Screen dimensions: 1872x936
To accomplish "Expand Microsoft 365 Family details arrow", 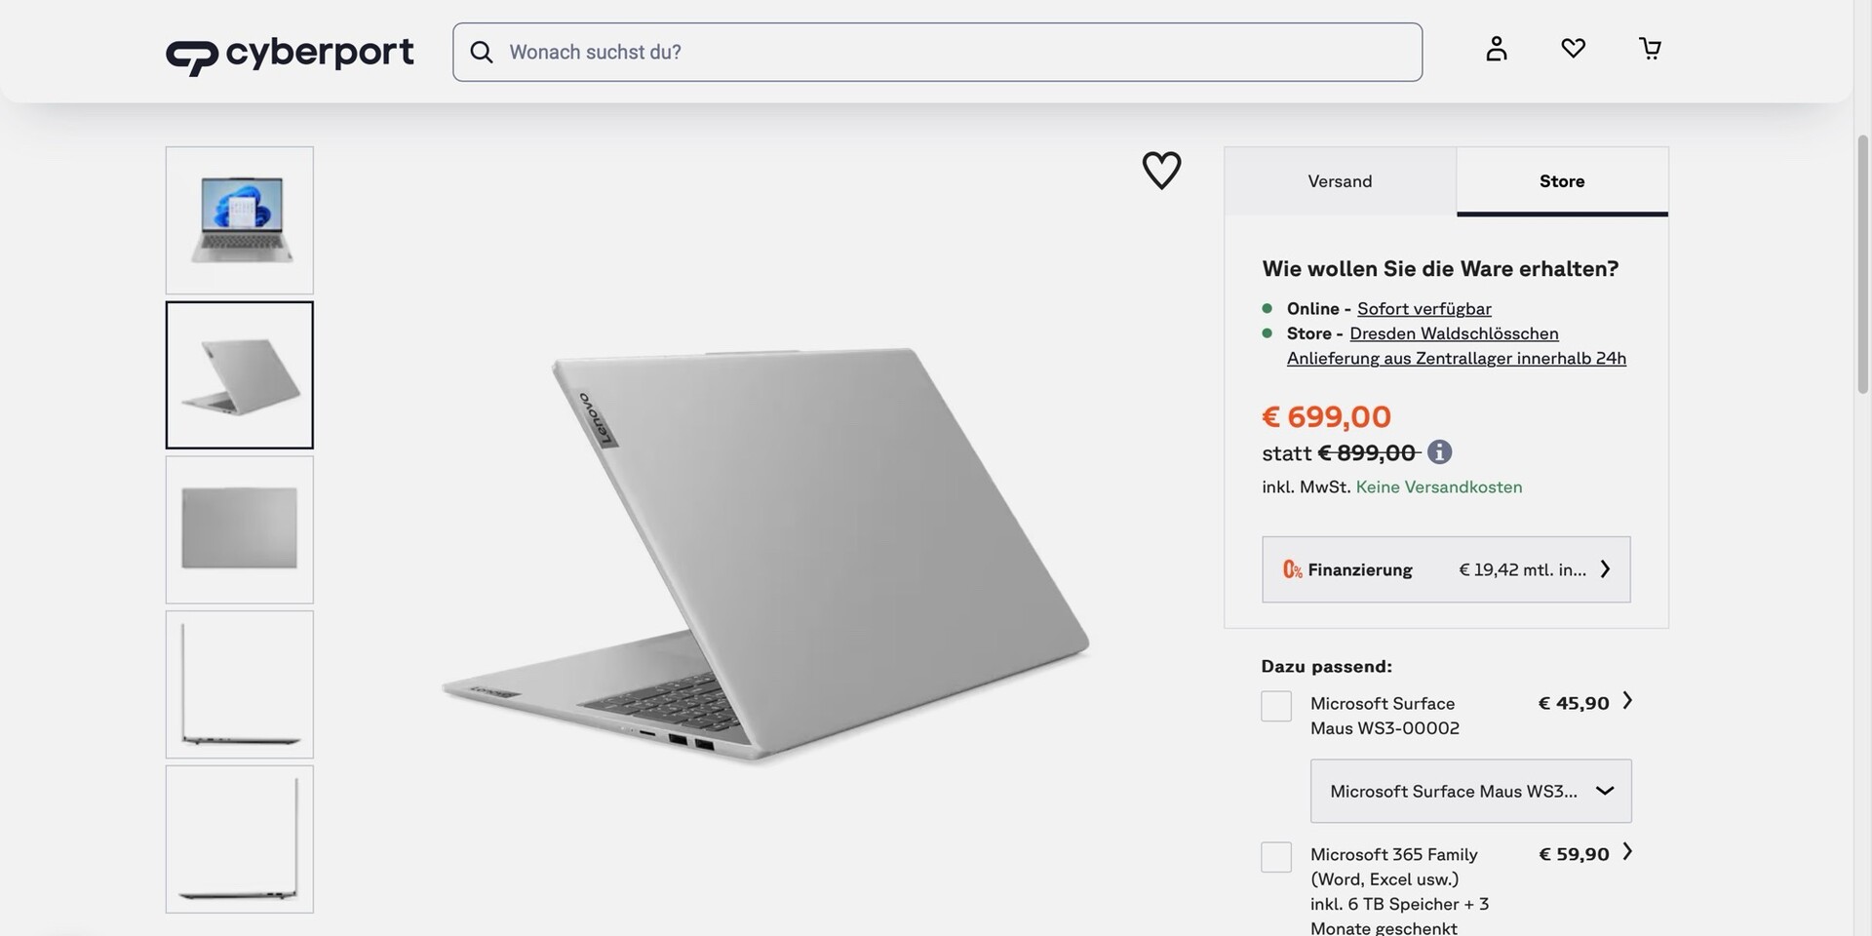I will click(x=1626, y=852).
